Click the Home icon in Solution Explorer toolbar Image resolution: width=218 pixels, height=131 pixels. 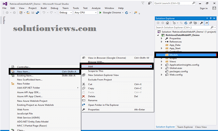click(x=167, y=23)
